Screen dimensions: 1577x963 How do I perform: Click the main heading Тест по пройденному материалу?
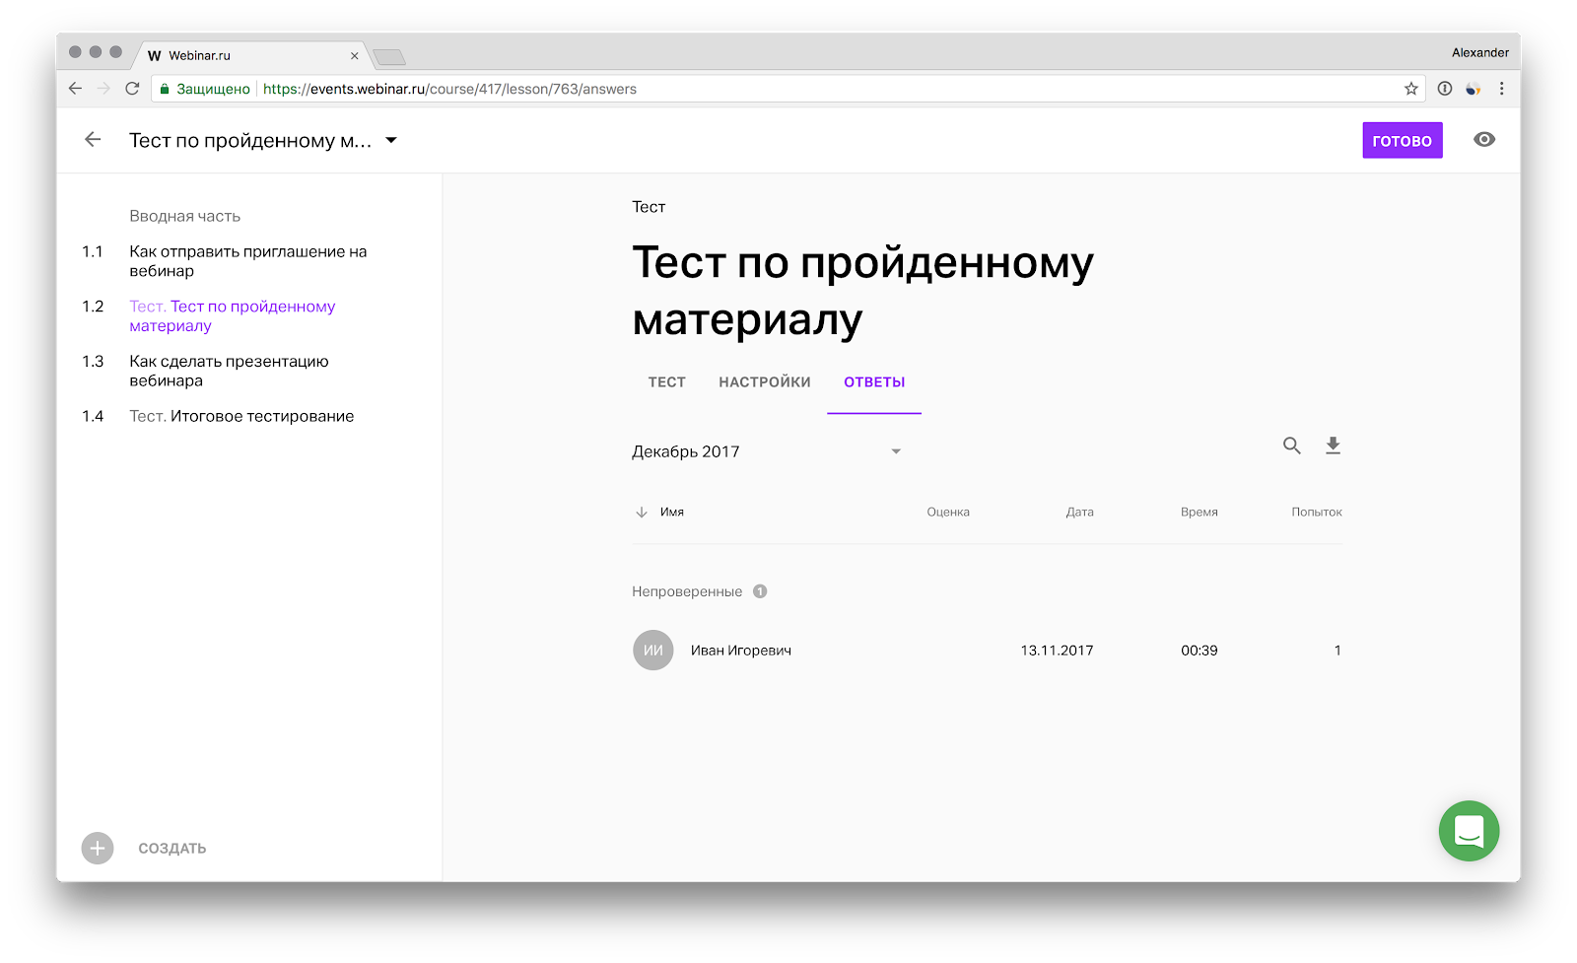click(x=863, y=291)
